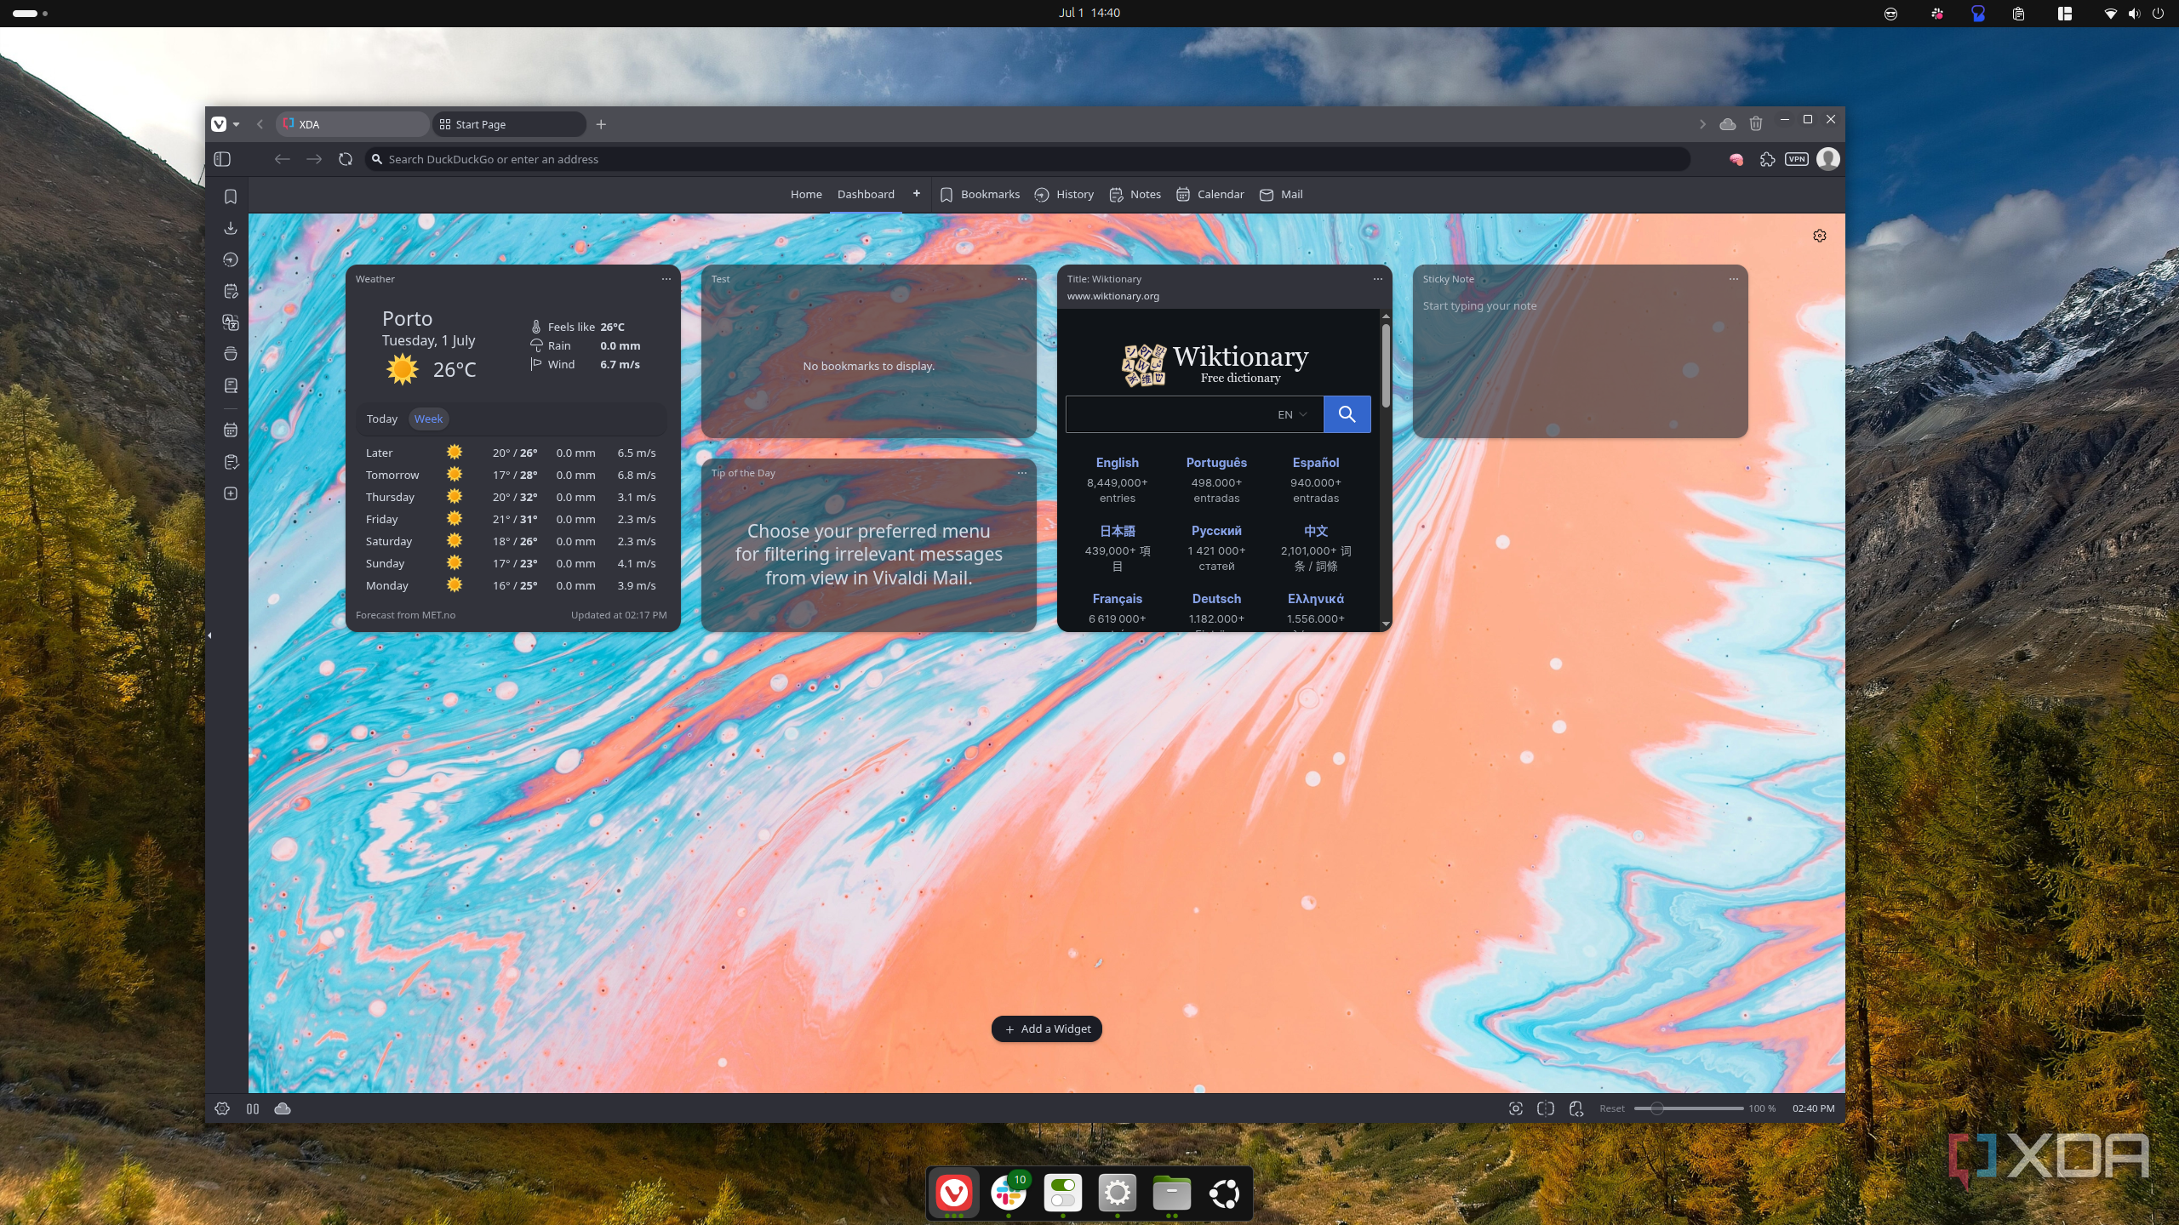Open the Wiktionary language EN dropdown

tap(1291, 414)
